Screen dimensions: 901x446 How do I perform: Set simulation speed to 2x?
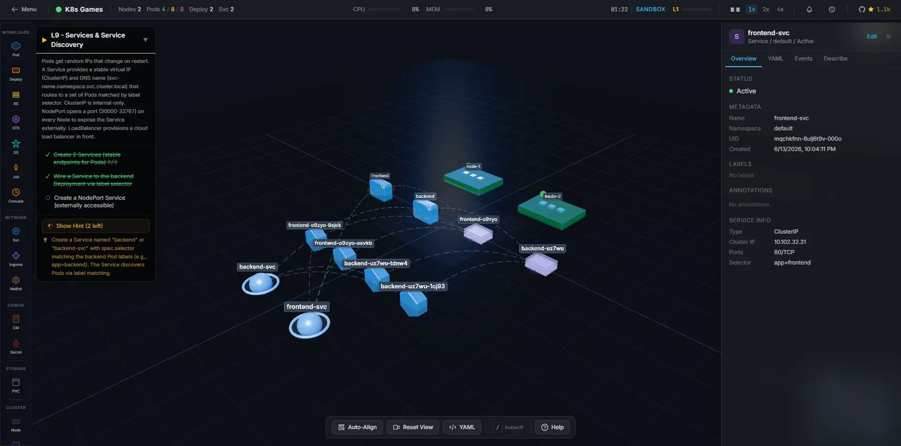[766, 9]
